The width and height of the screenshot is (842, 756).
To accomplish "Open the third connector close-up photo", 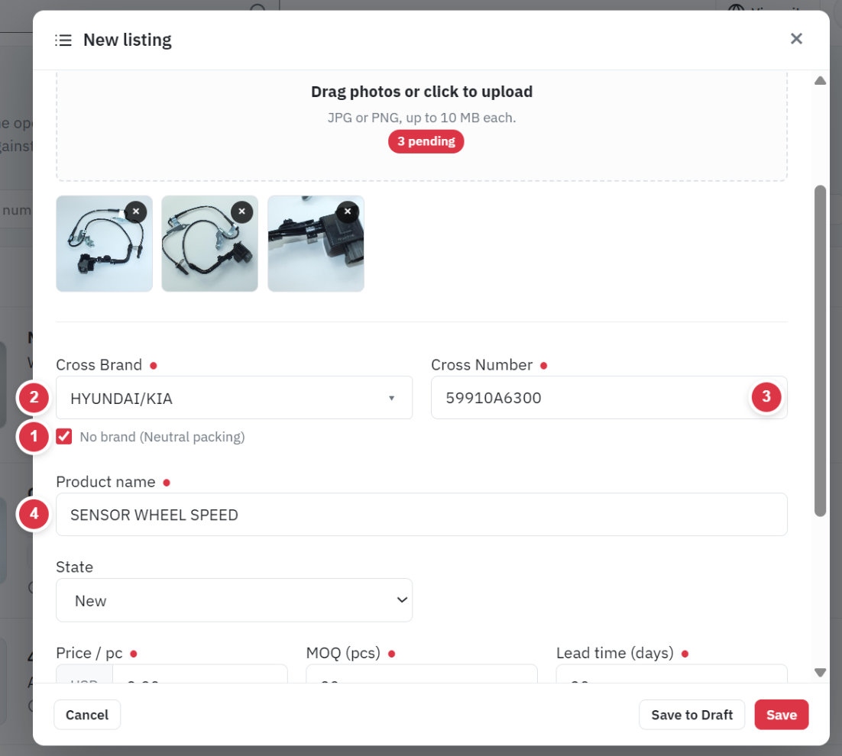I will (x=316, y=244).
